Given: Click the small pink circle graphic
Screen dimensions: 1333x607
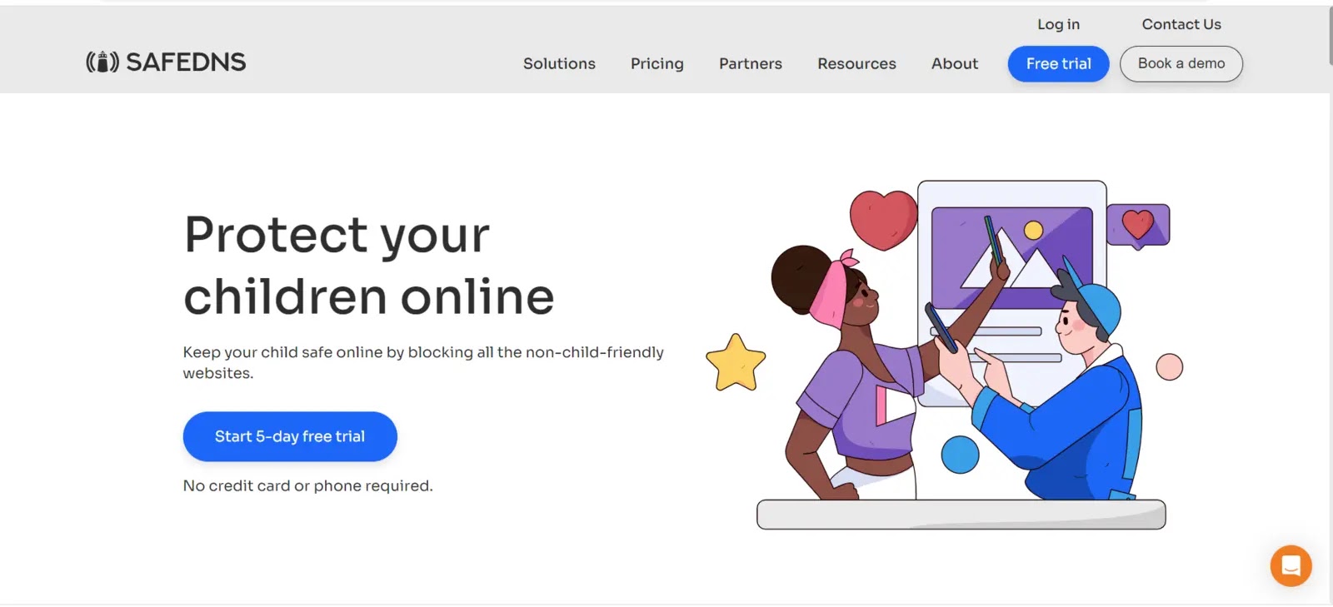Looking at the screenshot, I should coord(1169,366).
